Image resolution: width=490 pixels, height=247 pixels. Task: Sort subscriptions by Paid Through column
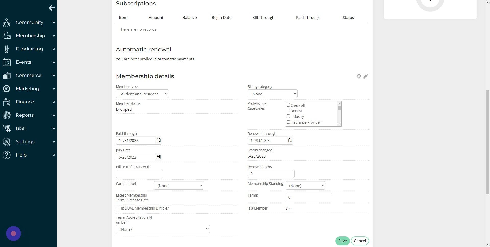tap(308, 17)
